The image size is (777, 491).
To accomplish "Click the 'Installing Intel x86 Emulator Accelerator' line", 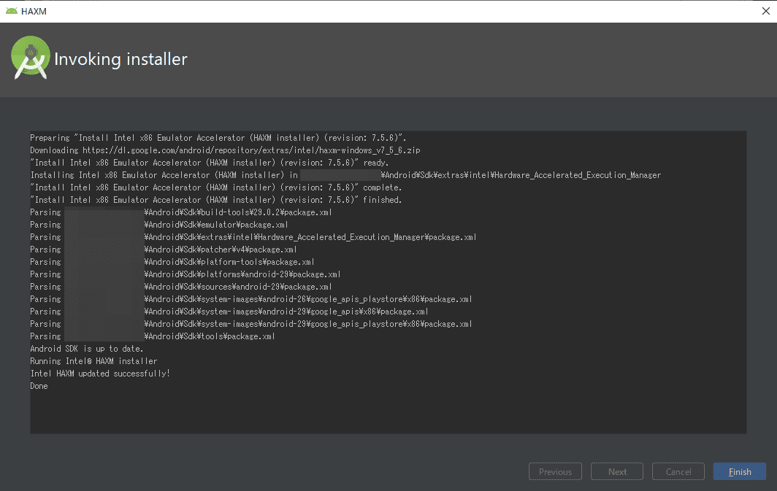I will click(x=345, y=175).
